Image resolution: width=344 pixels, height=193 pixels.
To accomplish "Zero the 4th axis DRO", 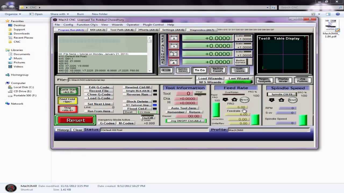I will 174,62.
